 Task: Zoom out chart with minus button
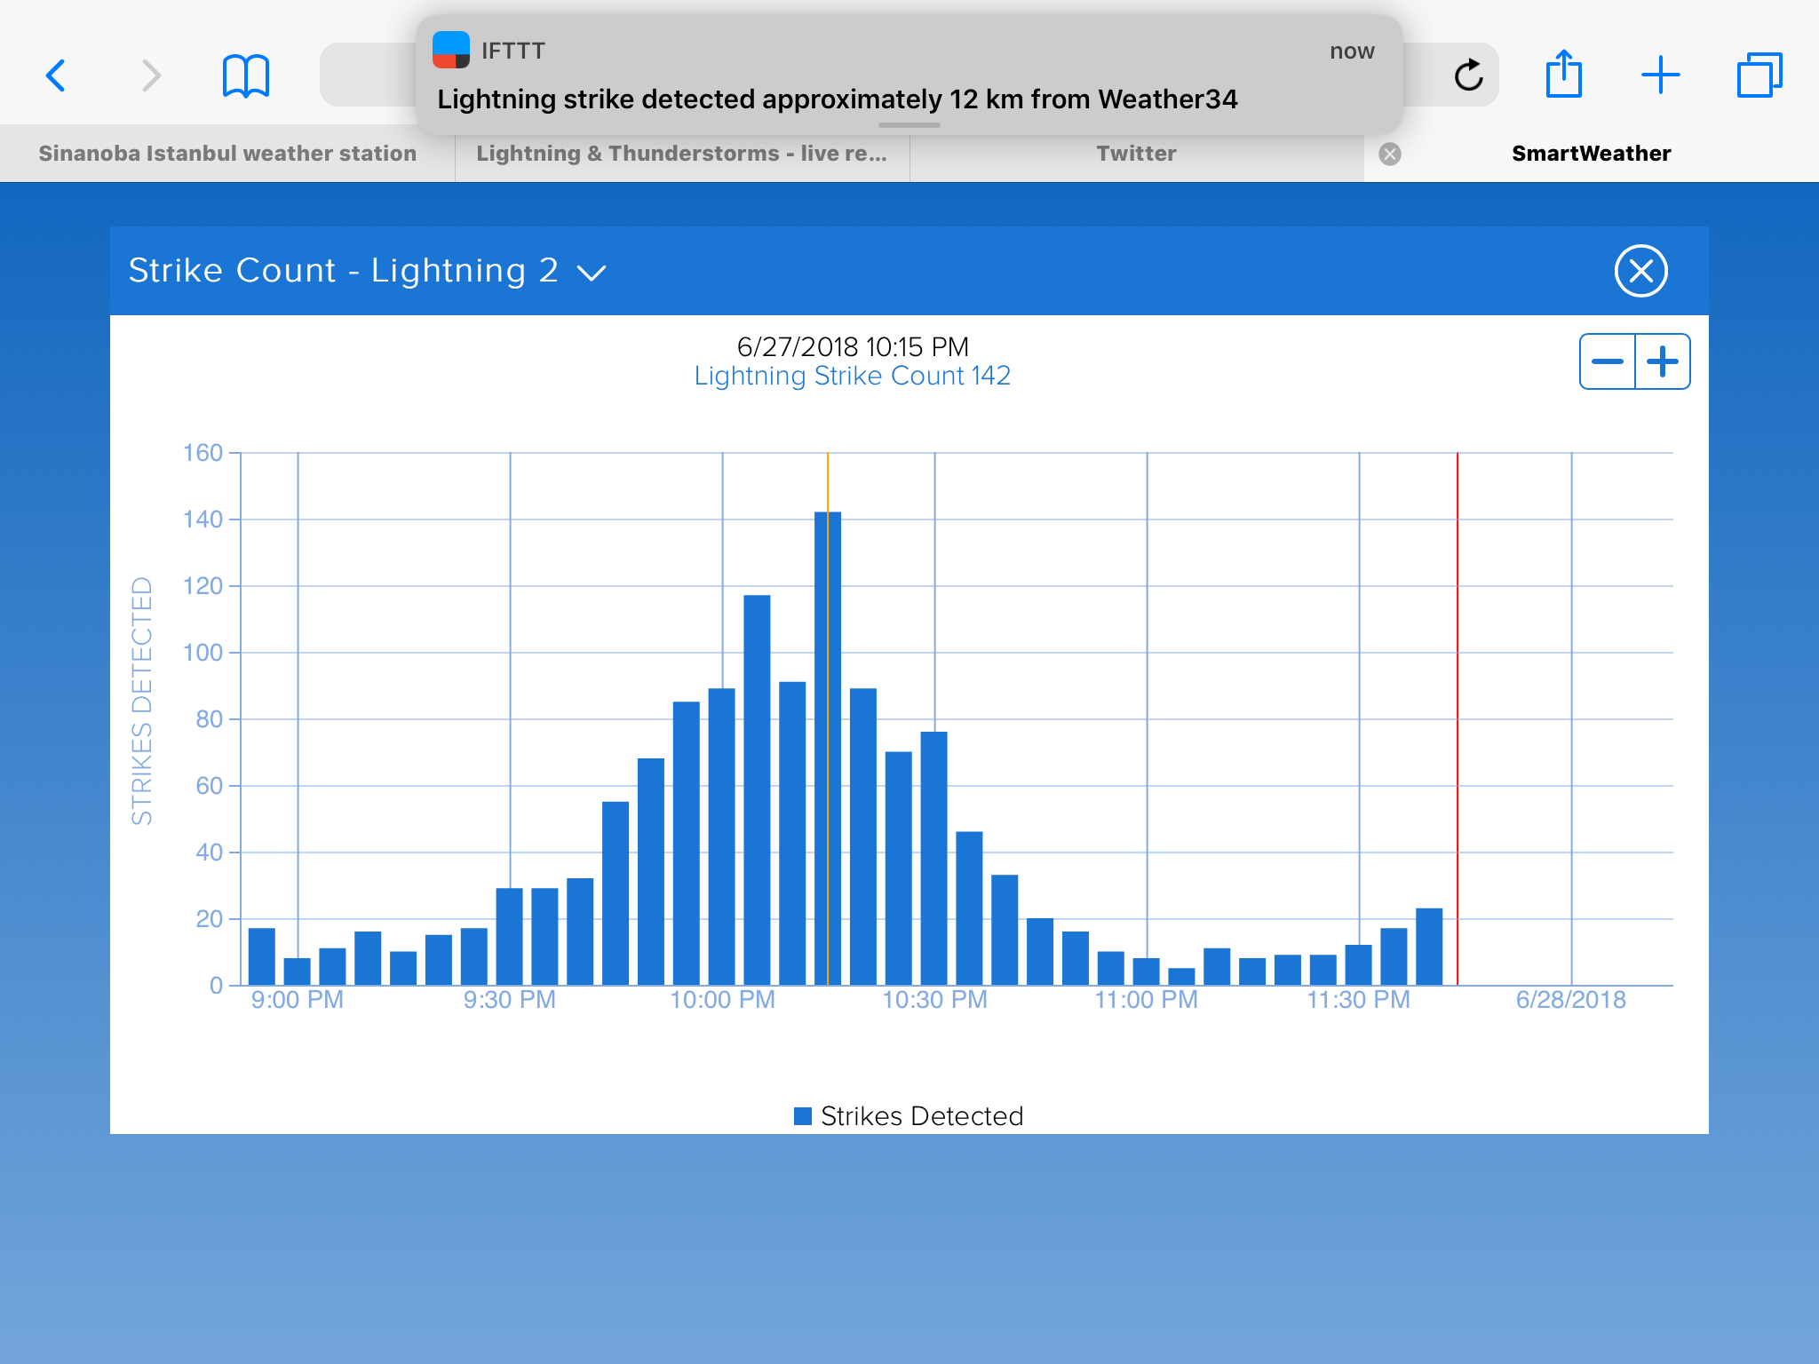pos(1607,361)
